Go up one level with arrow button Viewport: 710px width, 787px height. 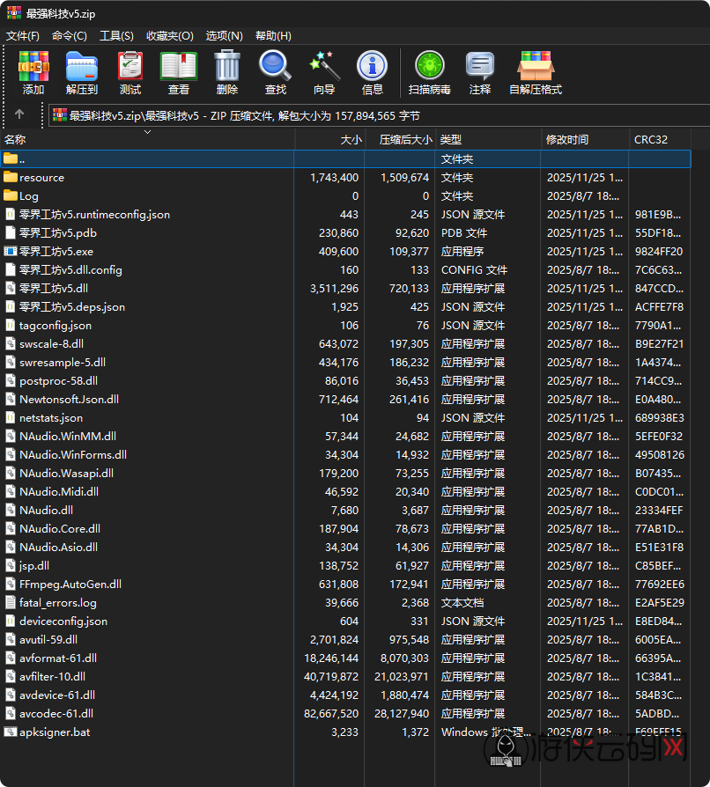pos(19,114)
